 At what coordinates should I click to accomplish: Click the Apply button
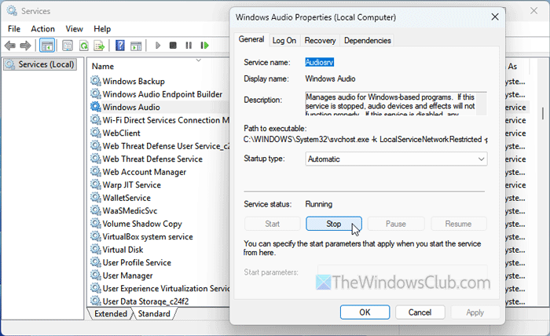(x=475, y=312)
